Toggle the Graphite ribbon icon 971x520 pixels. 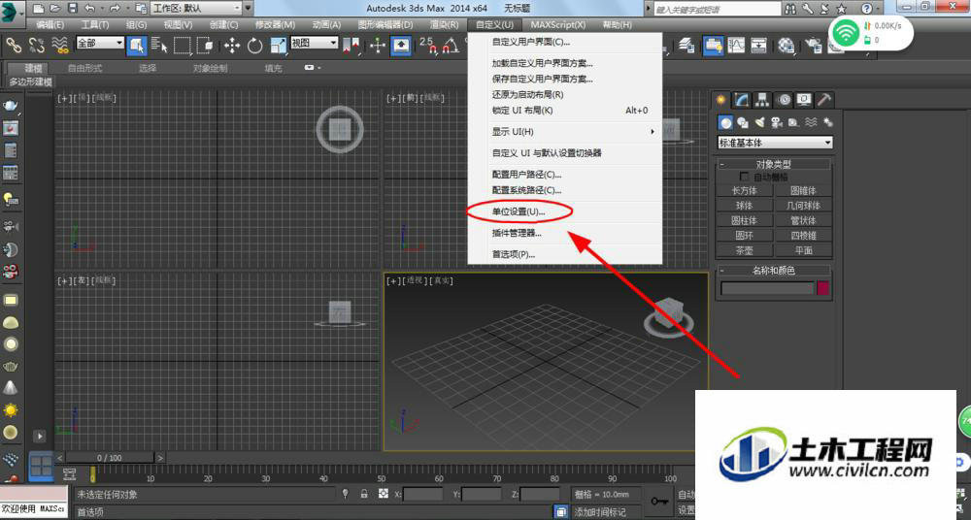click(x=713, y=46)
